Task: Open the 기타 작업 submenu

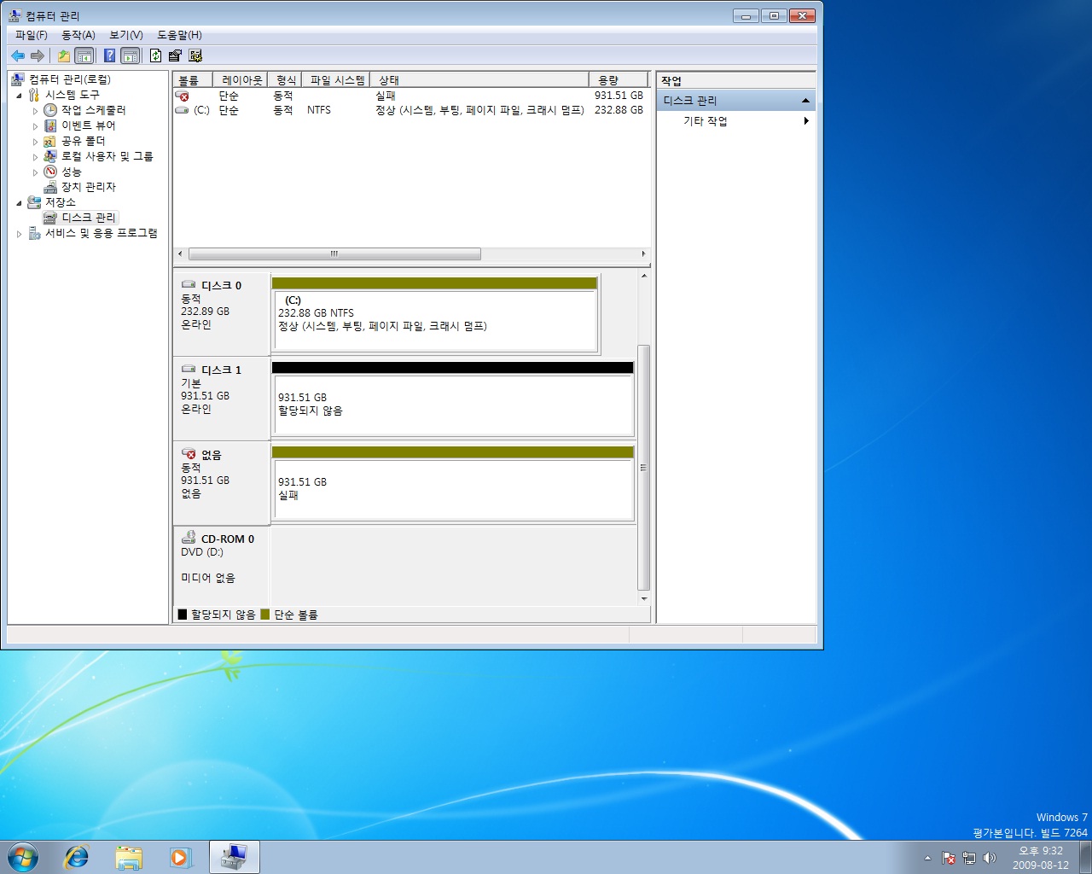Action: (x=735, y=121)
